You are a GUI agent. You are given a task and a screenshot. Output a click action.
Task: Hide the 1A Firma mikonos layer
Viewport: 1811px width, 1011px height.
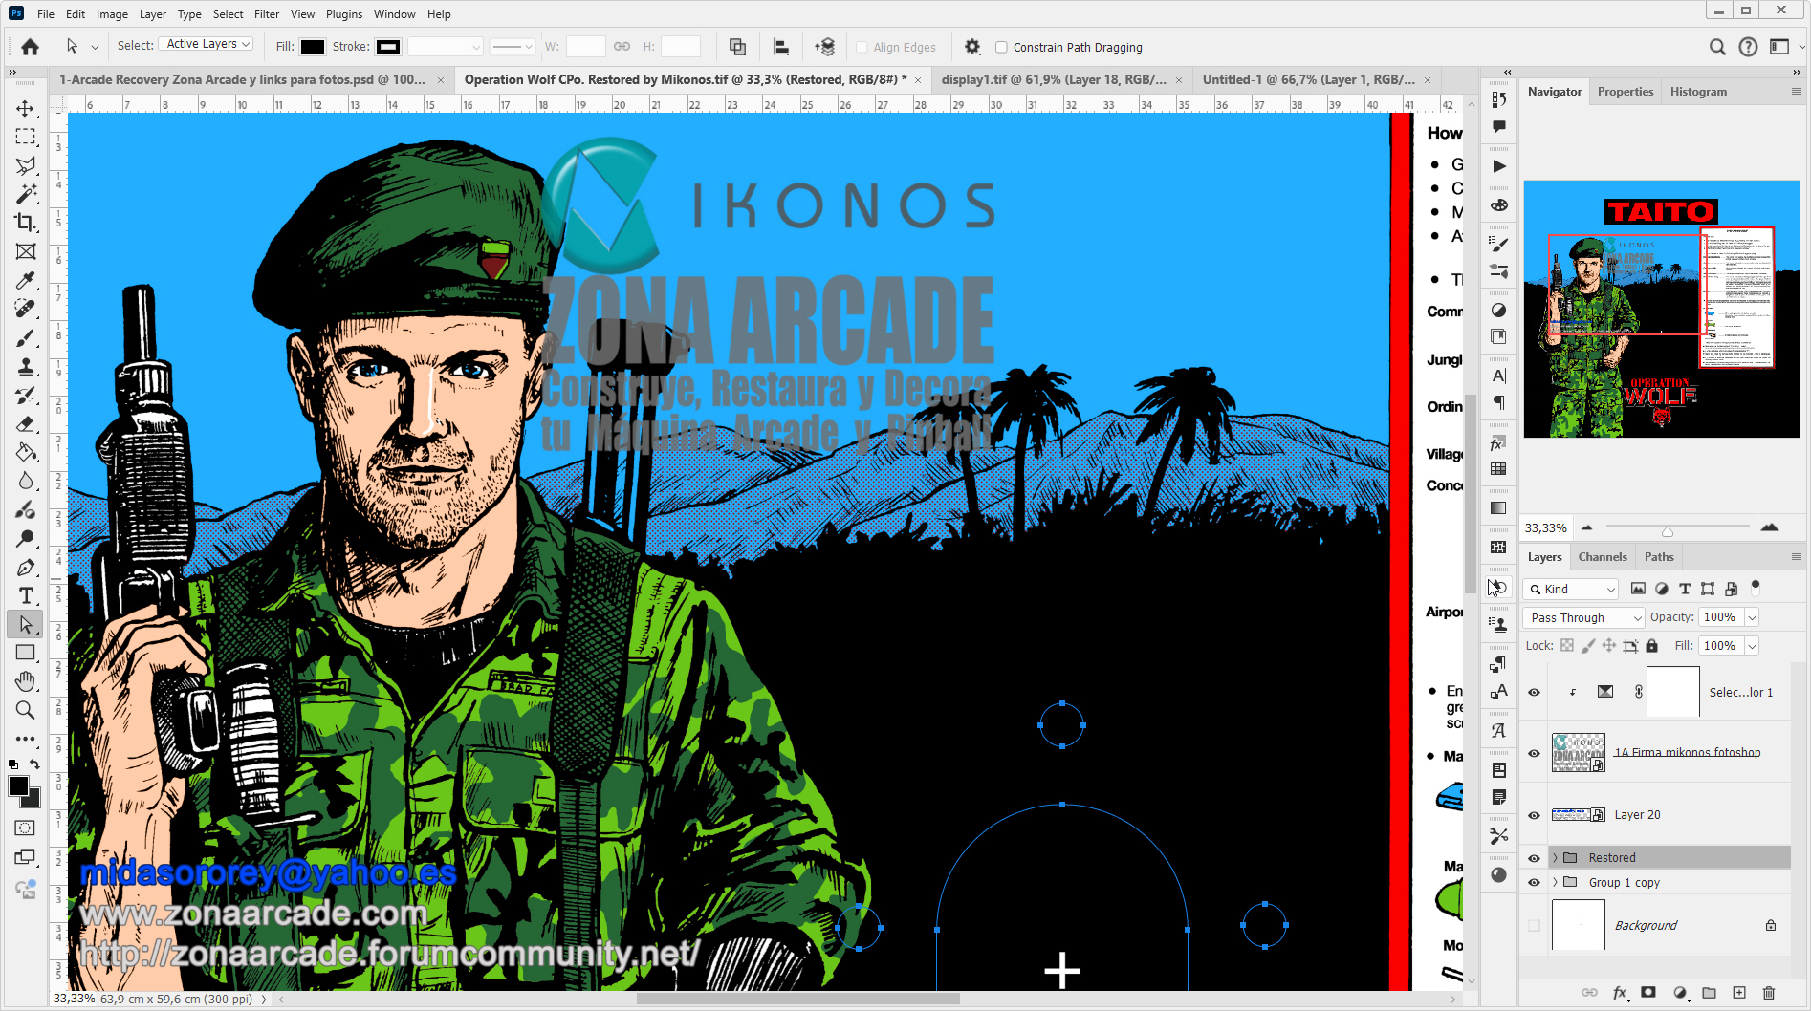pyautogui.click(x=1534, y=753)
